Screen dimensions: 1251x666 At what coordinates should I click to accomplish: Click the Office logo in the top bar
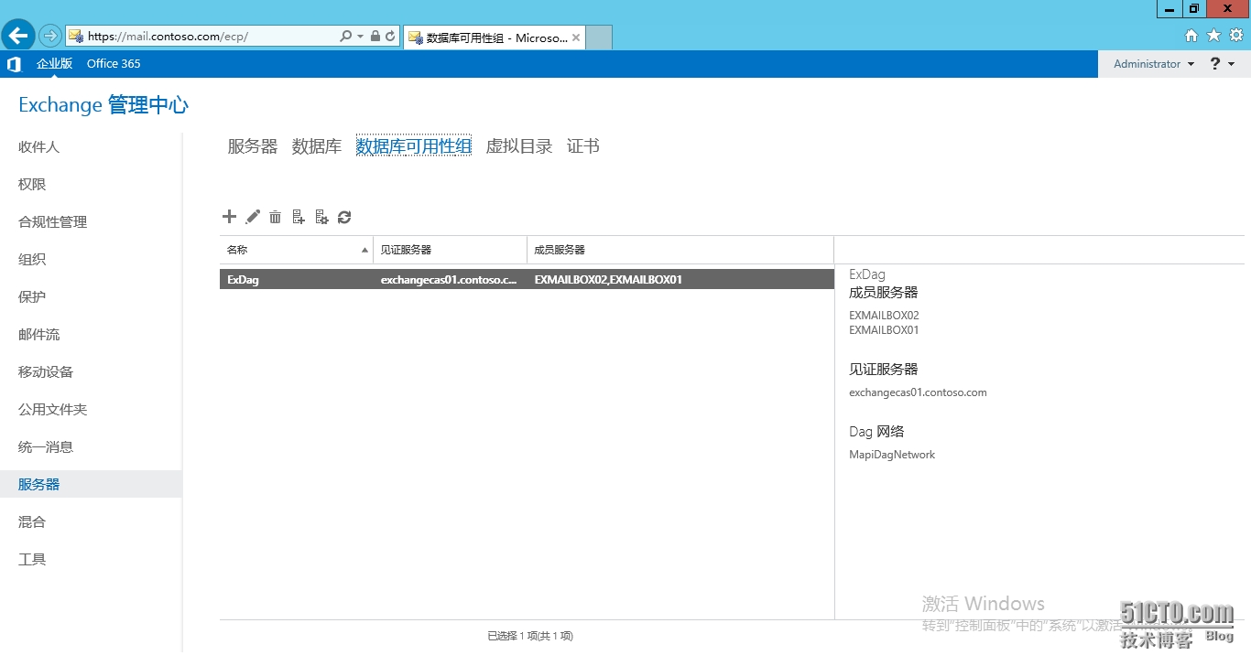click(13, 63)
